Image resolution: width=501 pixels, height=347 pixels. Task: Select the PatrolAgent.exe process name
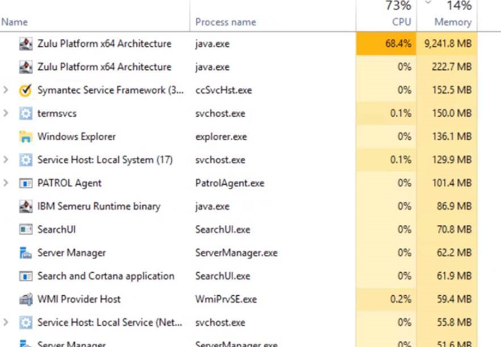[230, 183]
